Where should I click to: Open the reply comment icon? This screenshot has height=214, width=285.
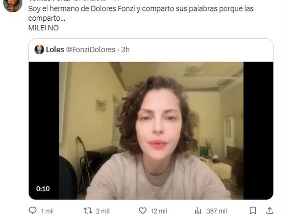[x=33, y=210]
